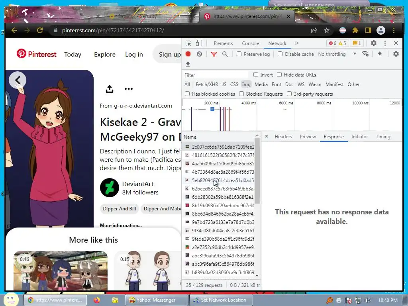Switch to the Console tab
This screenshot has height=306, width=408.
point(250,43)
